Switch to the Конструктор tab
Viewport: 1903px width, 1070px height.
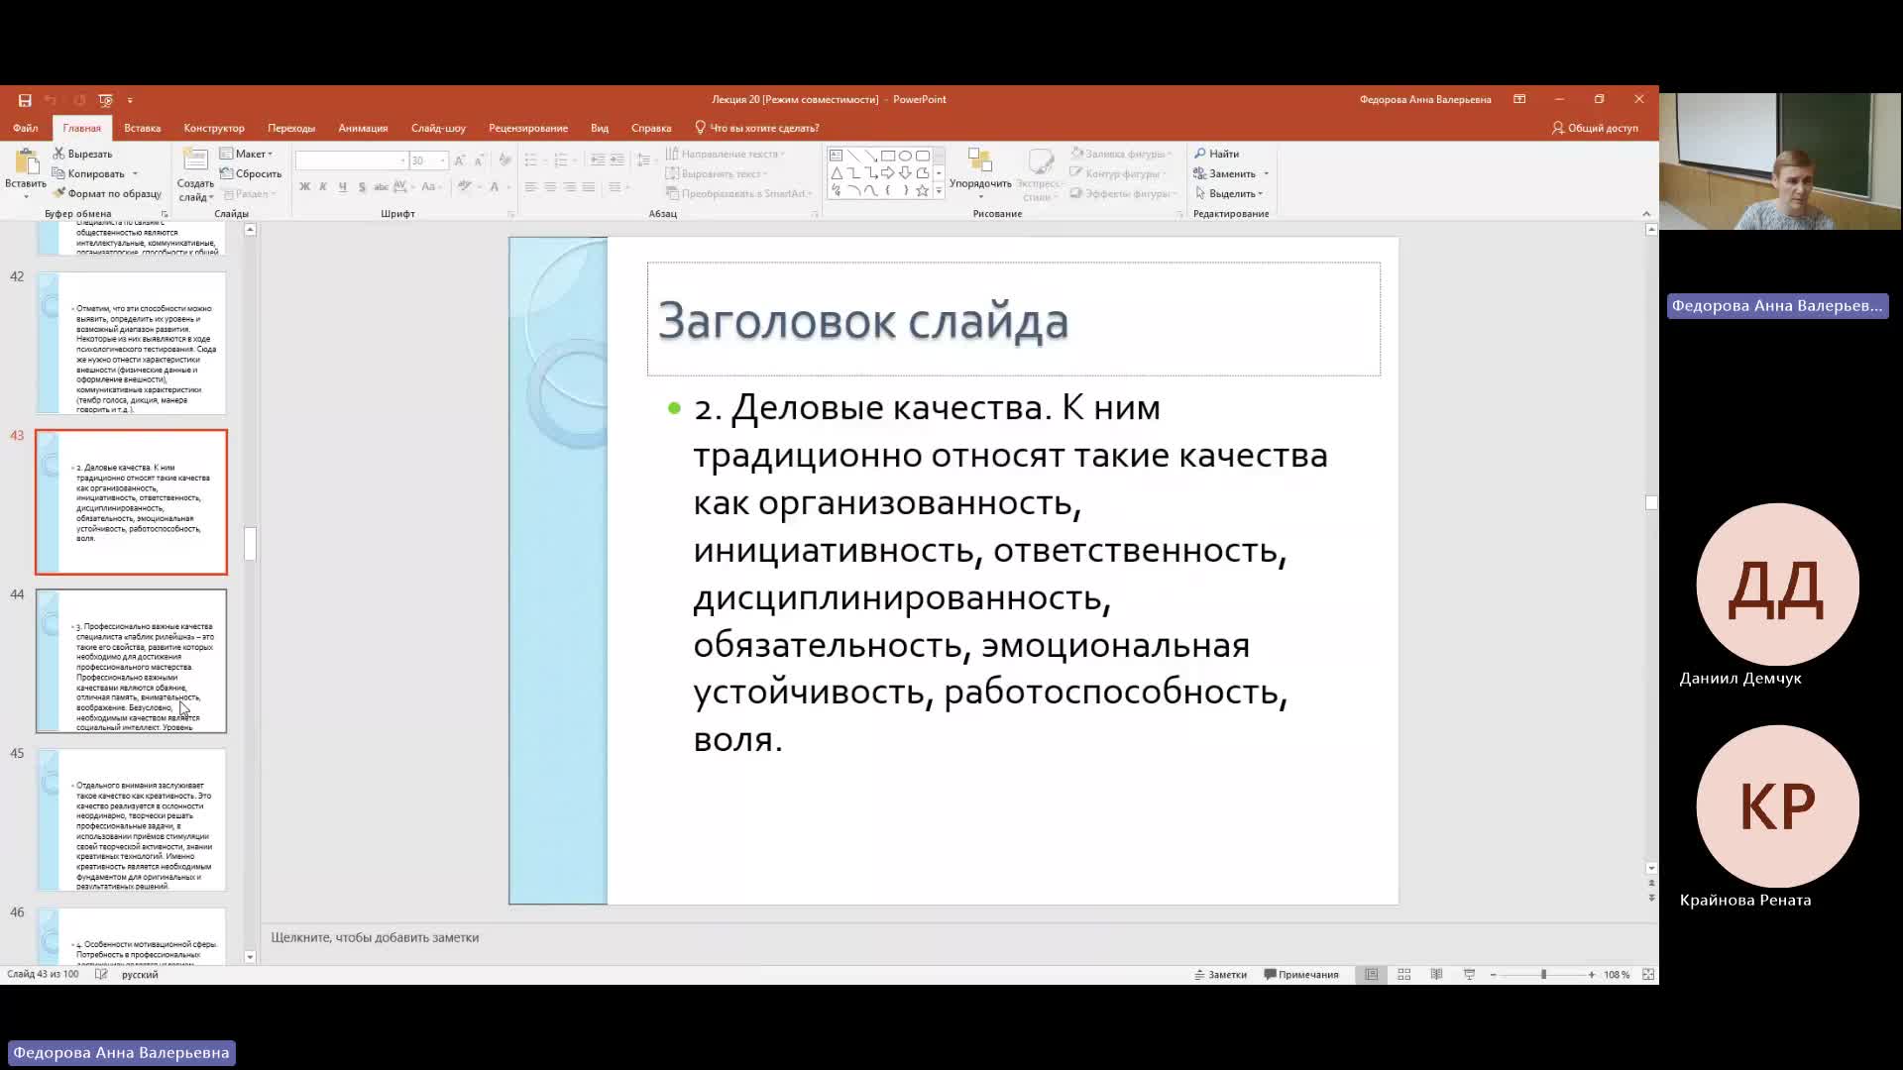214,128
